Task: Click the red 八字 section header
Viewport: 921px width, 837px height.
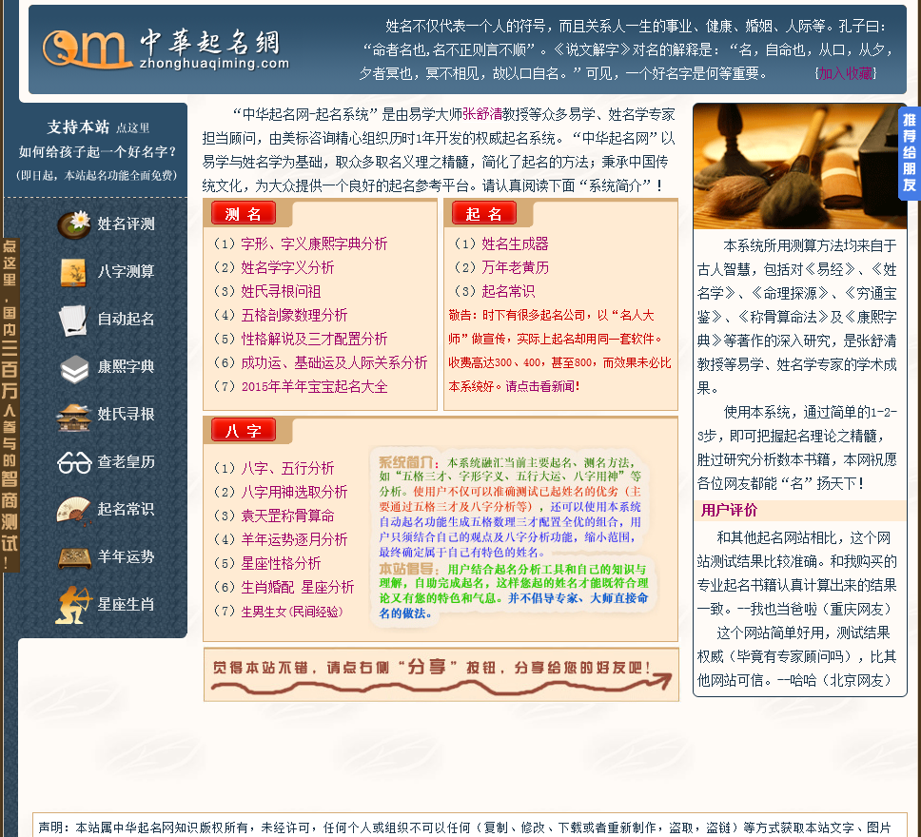Action: 244,431
